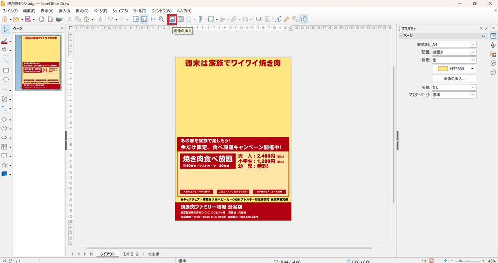Screen dimensions: 498x263
Task: Open the sidebar Styles deck icon
Action: [x=493, y=45]
